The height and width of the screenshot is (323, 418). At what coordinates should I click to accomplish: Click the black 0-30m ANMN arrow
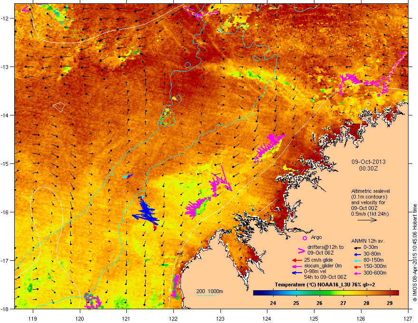click(358, 247)
